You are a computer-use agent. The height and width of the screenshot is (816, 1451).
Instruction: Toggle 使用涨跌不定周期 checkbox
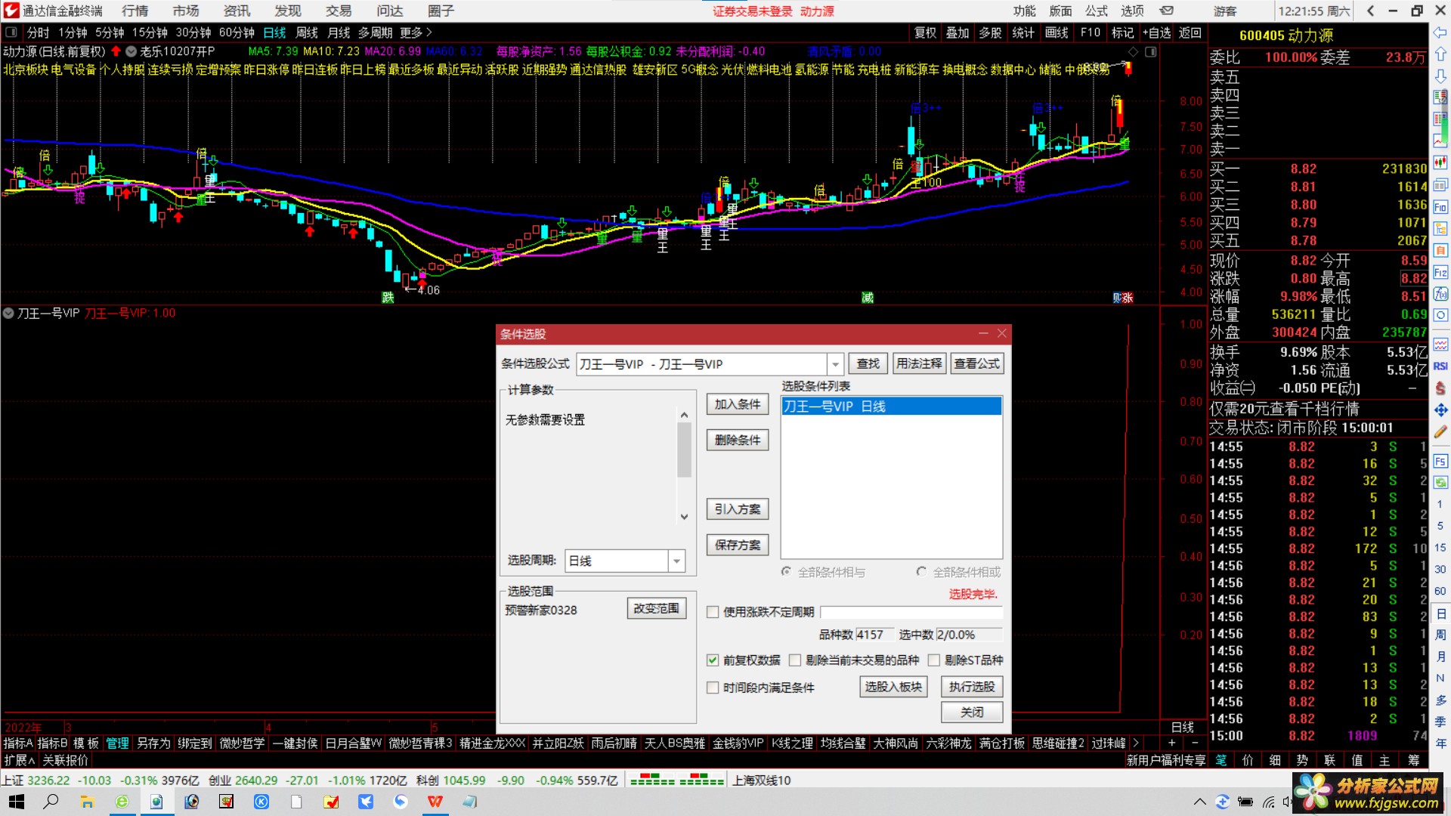pyautogui.click(x=713, y=612)
